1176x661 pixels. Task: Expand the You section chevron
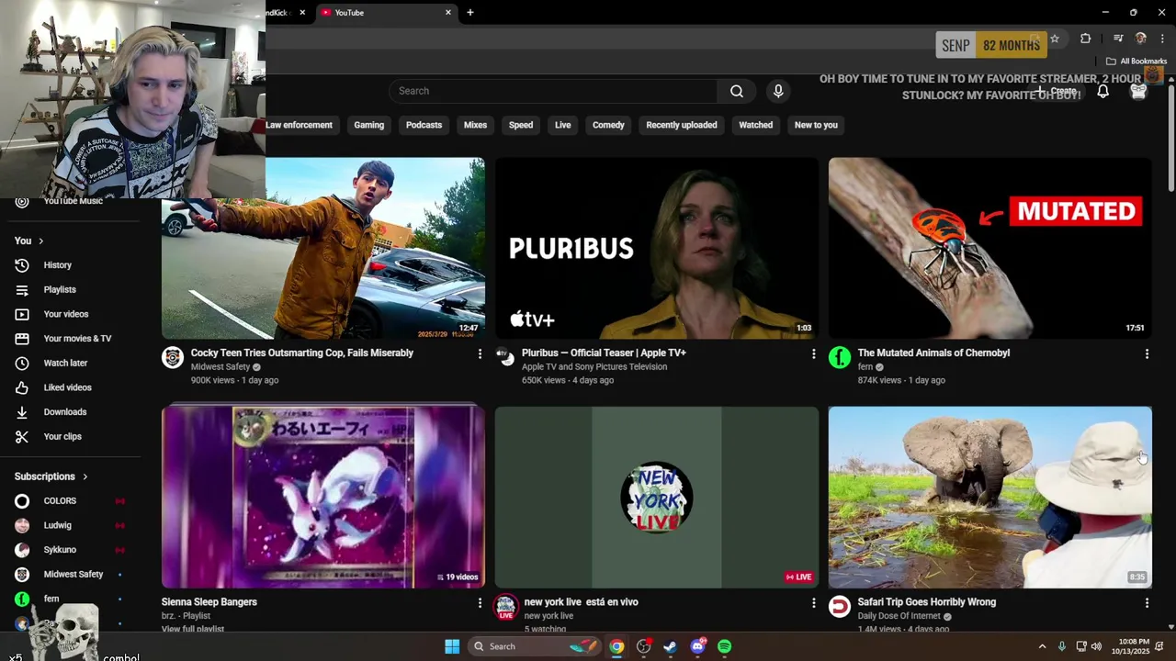[40, 241]
